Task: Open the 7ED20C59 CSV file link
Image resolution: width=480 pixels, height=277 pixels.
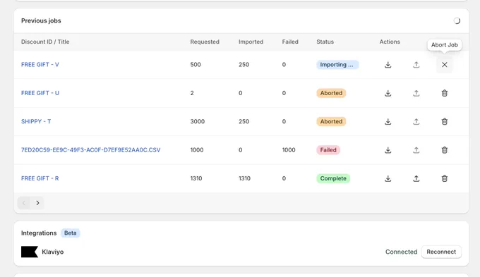Action: click(90, 150)
